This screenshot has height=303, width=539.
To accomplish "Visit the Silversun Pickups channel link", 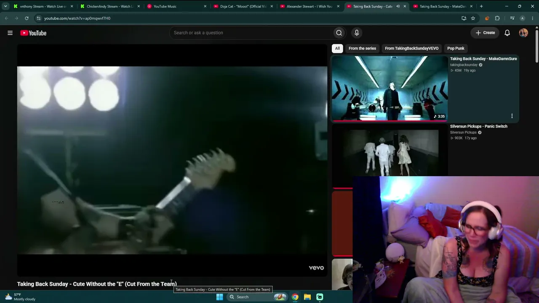I will (x=463, y=133).
